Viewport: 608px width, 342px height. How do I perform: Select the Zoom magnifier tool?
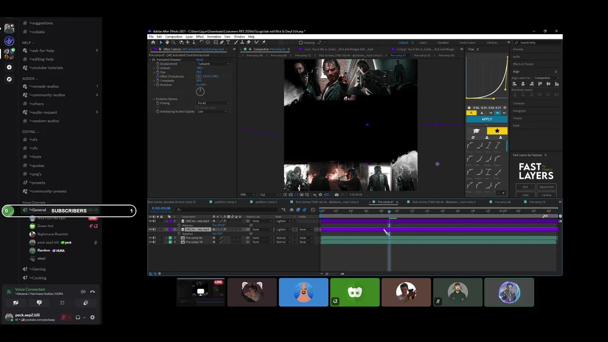coord(173,42)
